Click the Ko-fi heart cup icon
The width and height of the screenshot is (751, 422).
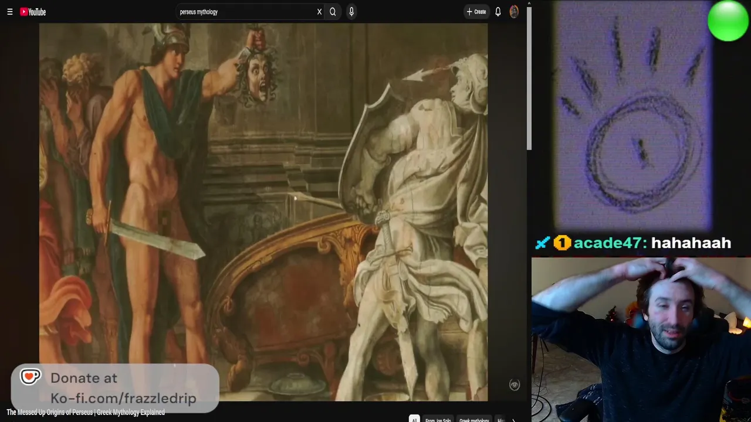coord(31,377)
